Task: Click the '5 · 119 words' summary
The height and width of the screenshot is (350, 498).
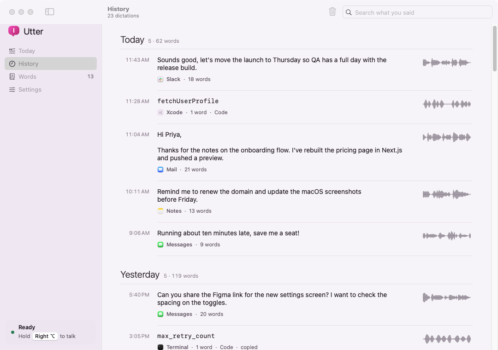Action: 181,276
